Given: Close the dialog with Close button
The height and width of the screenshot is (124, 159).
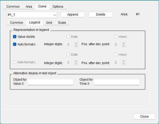Looking at the screenshot, I should tap(144, 116).
